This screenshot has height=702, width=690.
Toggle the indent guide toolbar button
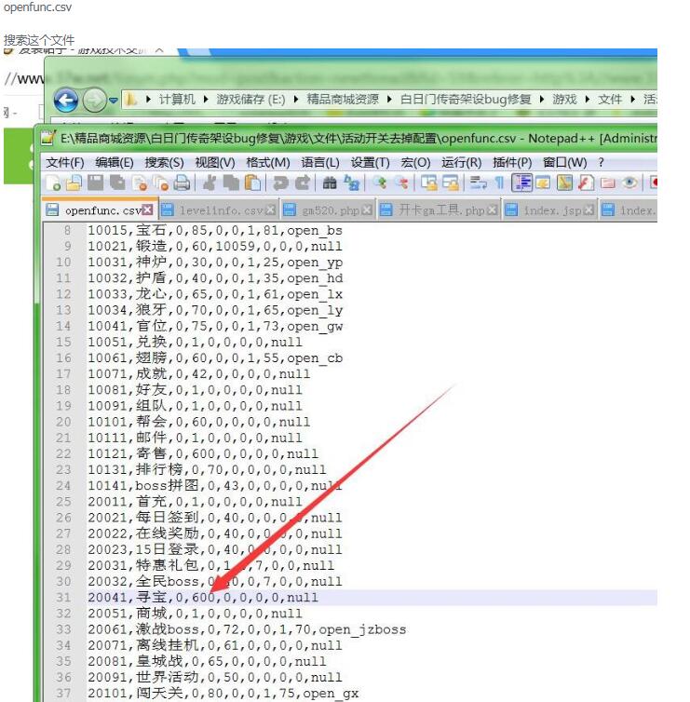tap(521, 183)
